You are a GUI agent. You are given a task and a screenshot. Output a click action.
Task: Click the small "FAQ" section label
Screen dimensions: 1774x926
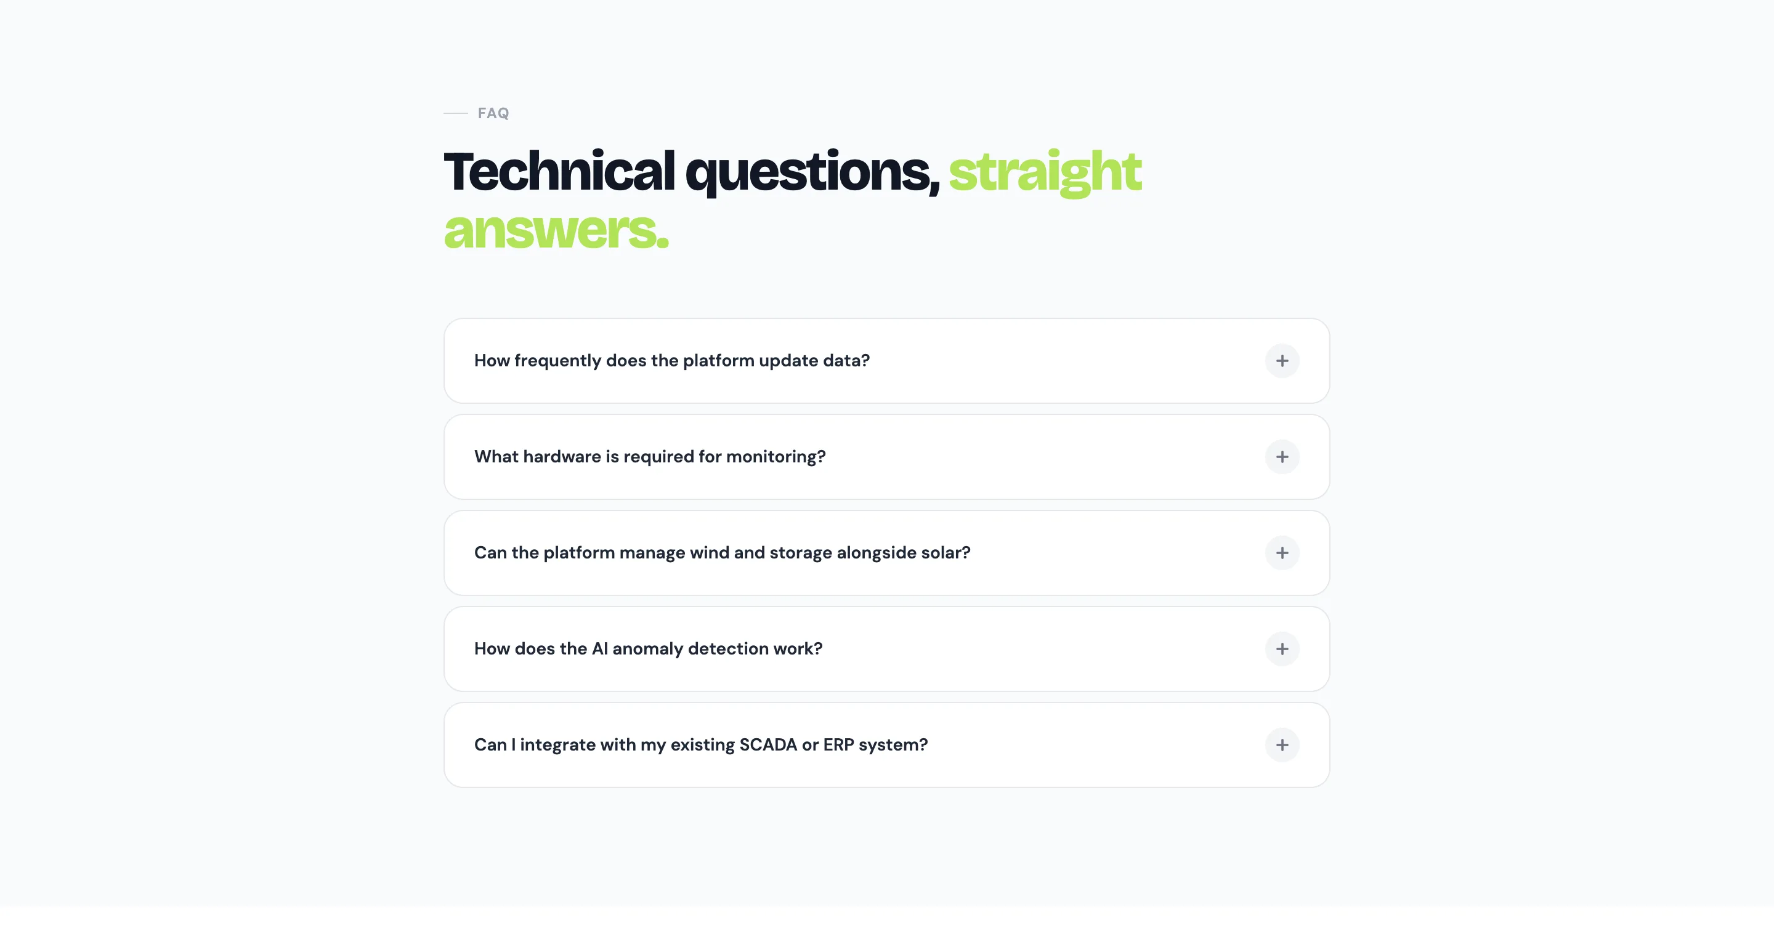493,114
